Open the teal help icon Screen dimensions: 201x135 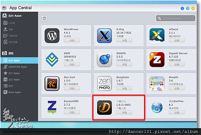click(x=188, y=8)
